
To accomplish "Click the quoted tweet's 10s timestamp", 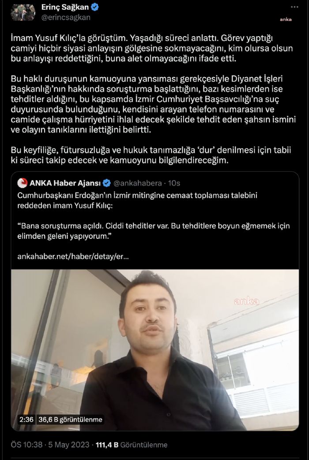I will point(174,183).
